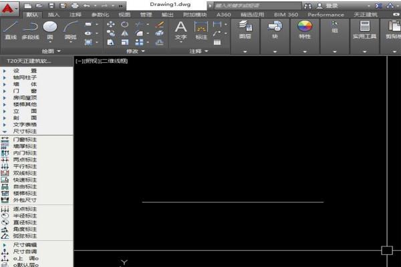This screenshot has width=401, height=267.
Task: Select the 多段线 (Polyline) tool
Action: coord(29,28)
